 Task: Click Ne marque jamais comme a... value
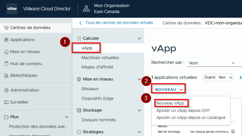[210, 132]
